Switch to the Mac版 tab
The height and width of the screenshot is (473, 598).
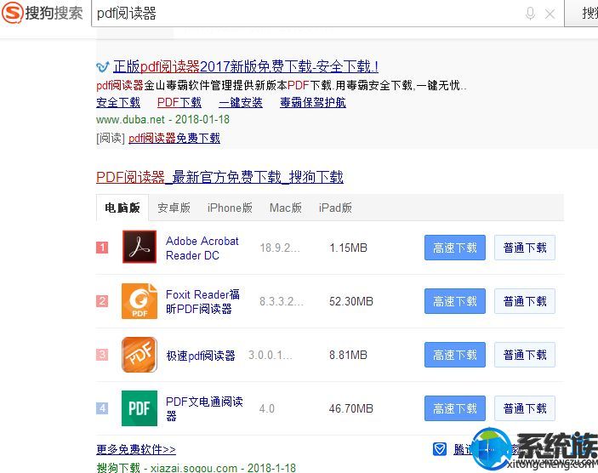click(x=285, y=208)
